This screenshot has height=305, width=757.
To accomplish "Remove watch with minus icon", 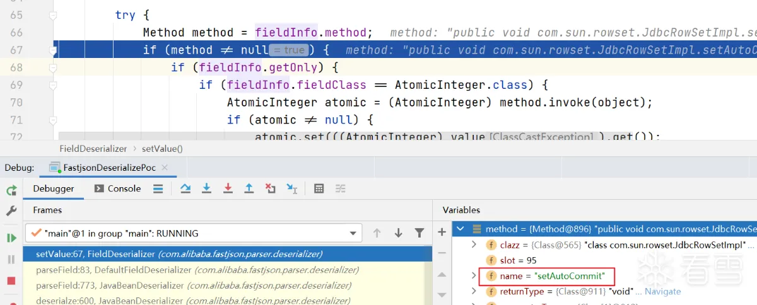I will (442, 253).
